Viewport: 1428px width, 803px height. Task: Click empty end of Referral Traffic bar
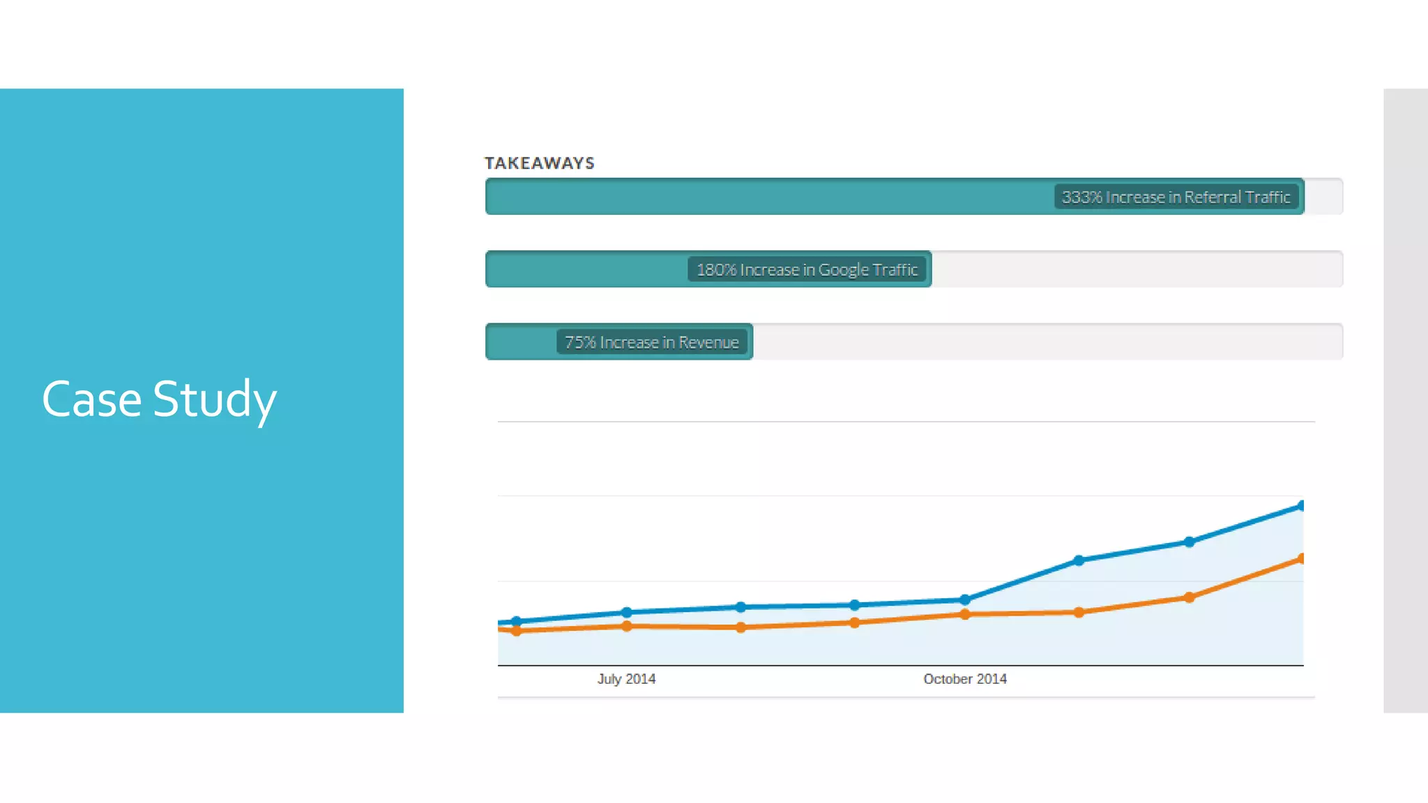coord(1323,197)
